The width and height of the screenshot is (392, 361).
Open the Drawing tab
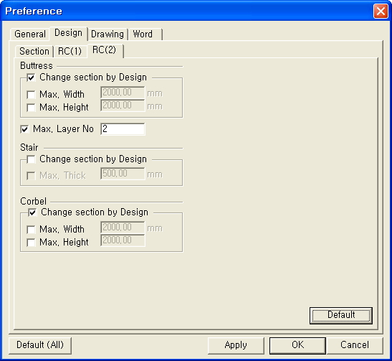107,34
